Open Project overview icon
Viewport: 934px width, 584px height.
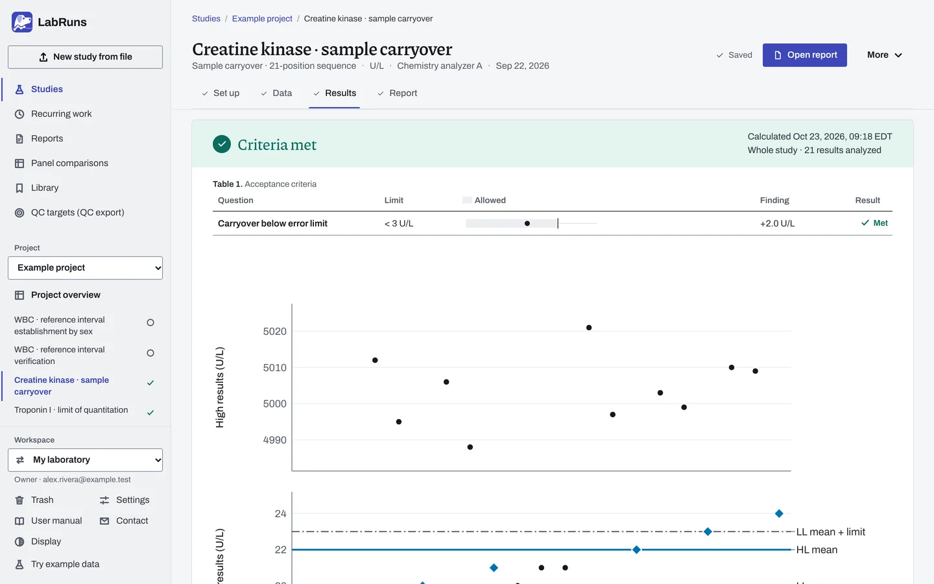19,295
